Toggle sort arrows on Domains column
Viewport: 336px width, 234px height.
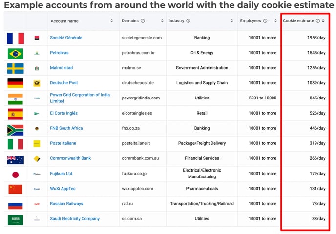(x=162, y=21)
